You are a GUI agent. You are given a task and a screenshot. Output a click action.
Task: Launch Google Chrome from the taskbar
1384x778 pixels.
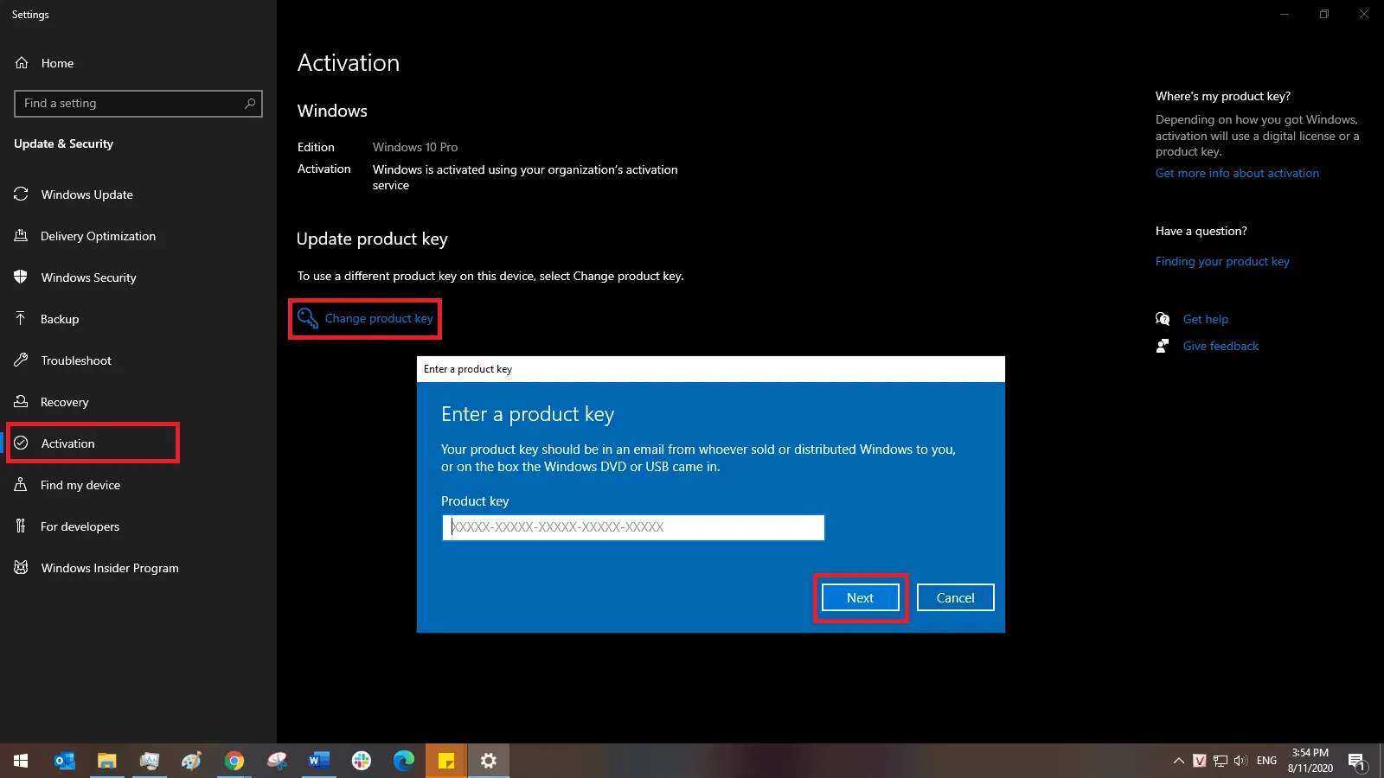234,761
